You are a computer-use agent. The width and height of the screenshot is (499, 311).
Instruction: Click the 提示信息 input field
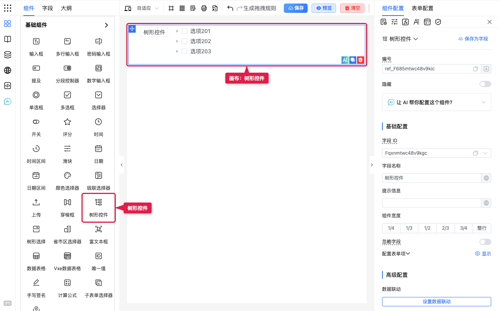[432, 203]
